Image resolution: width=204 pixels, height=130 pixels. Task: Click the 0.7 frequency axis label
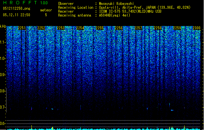(x=3, y=107)
